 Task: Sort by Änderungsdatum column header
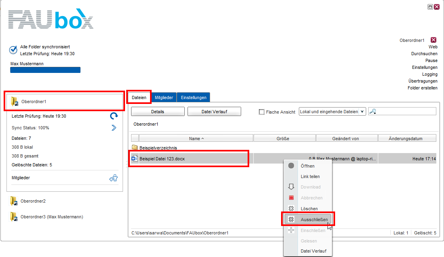coord(407,138)
